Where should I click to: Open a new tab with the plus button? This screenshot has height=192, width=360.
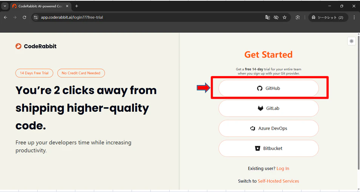pos(77,6)
